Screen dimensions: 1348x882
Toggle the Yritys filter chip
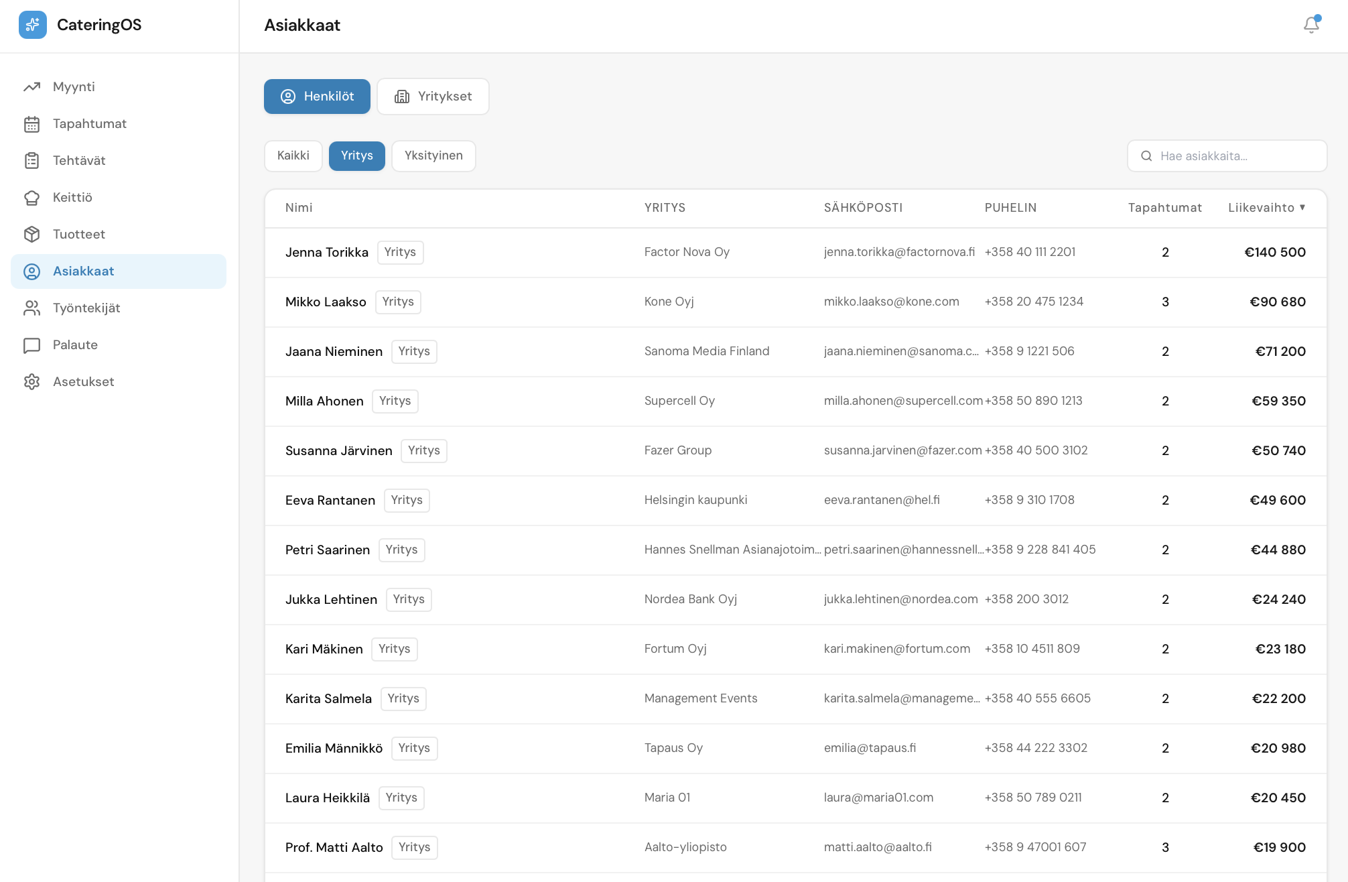(356, 155)
